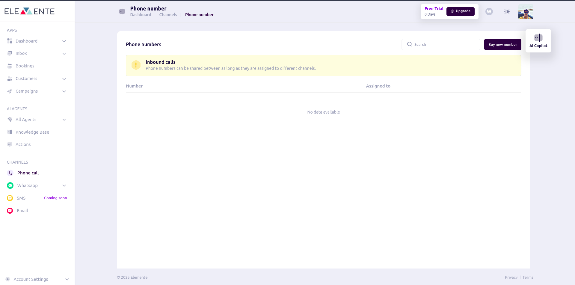The image size is (575, 285).
Task: Click the Actions code icon
Action: (10, 144)
